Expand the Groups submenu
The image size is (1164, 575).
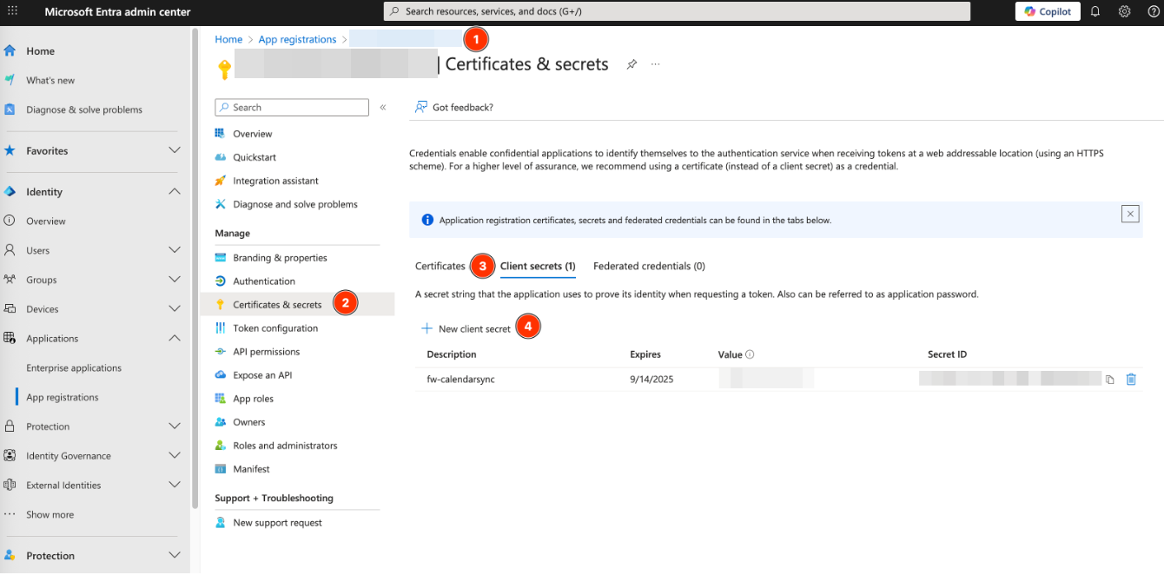[174, 281]
